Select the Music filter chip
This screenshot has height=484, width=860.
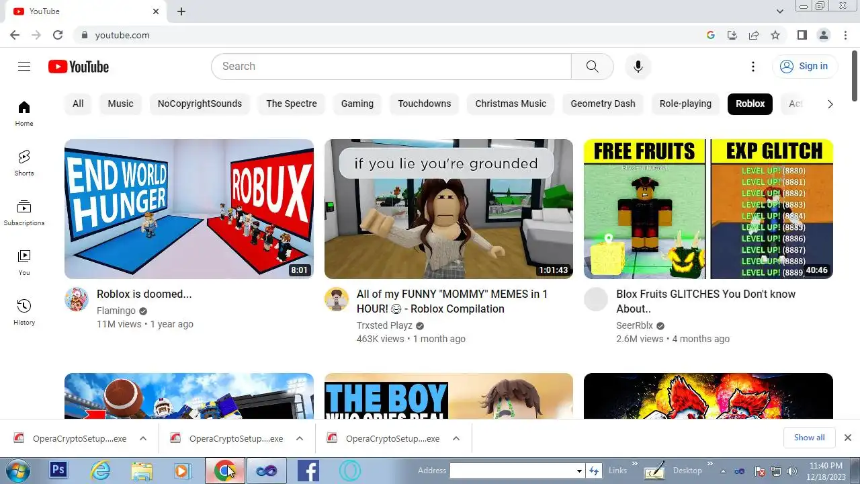(x=121, y=104)
